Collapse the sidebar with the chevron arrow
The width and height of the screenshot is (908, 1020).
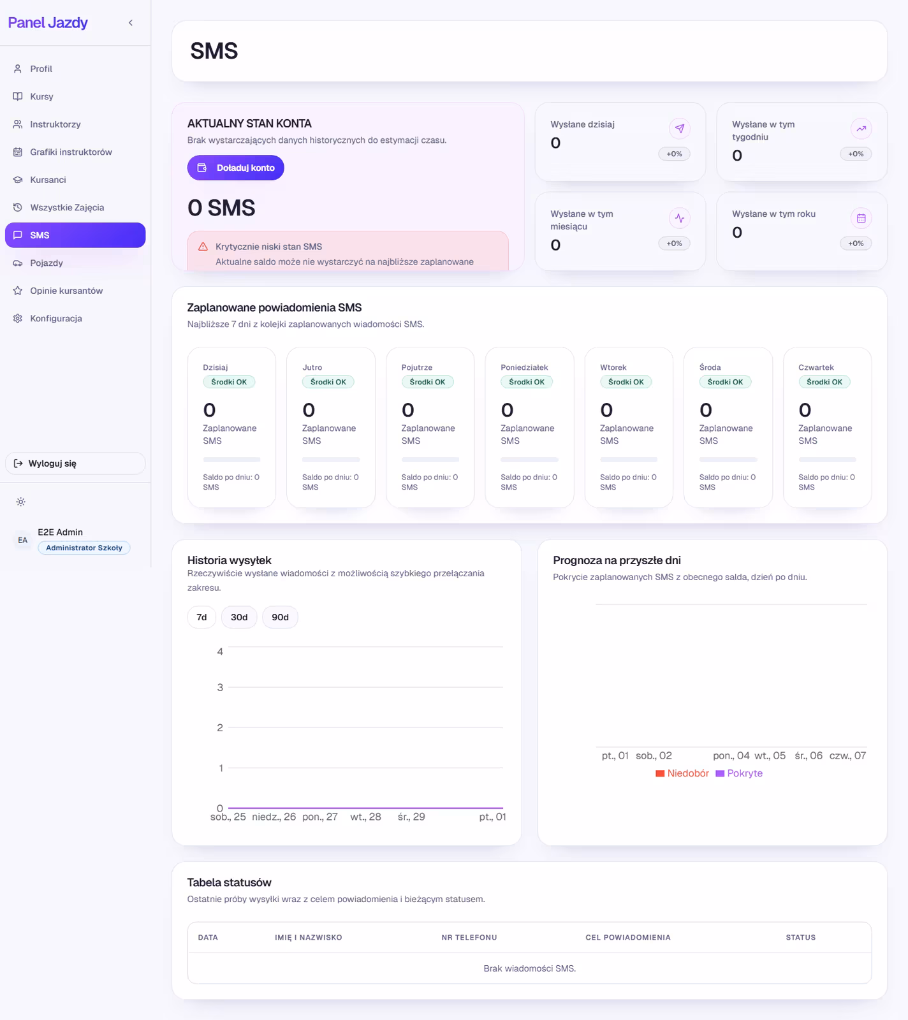click(x=131, y=23)
